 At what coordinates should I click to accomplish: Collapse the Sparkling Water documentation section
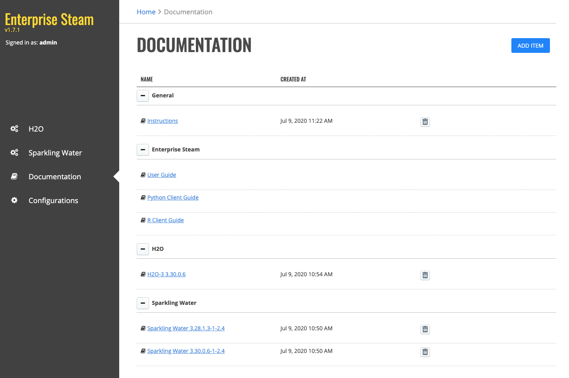pos(143,303)
